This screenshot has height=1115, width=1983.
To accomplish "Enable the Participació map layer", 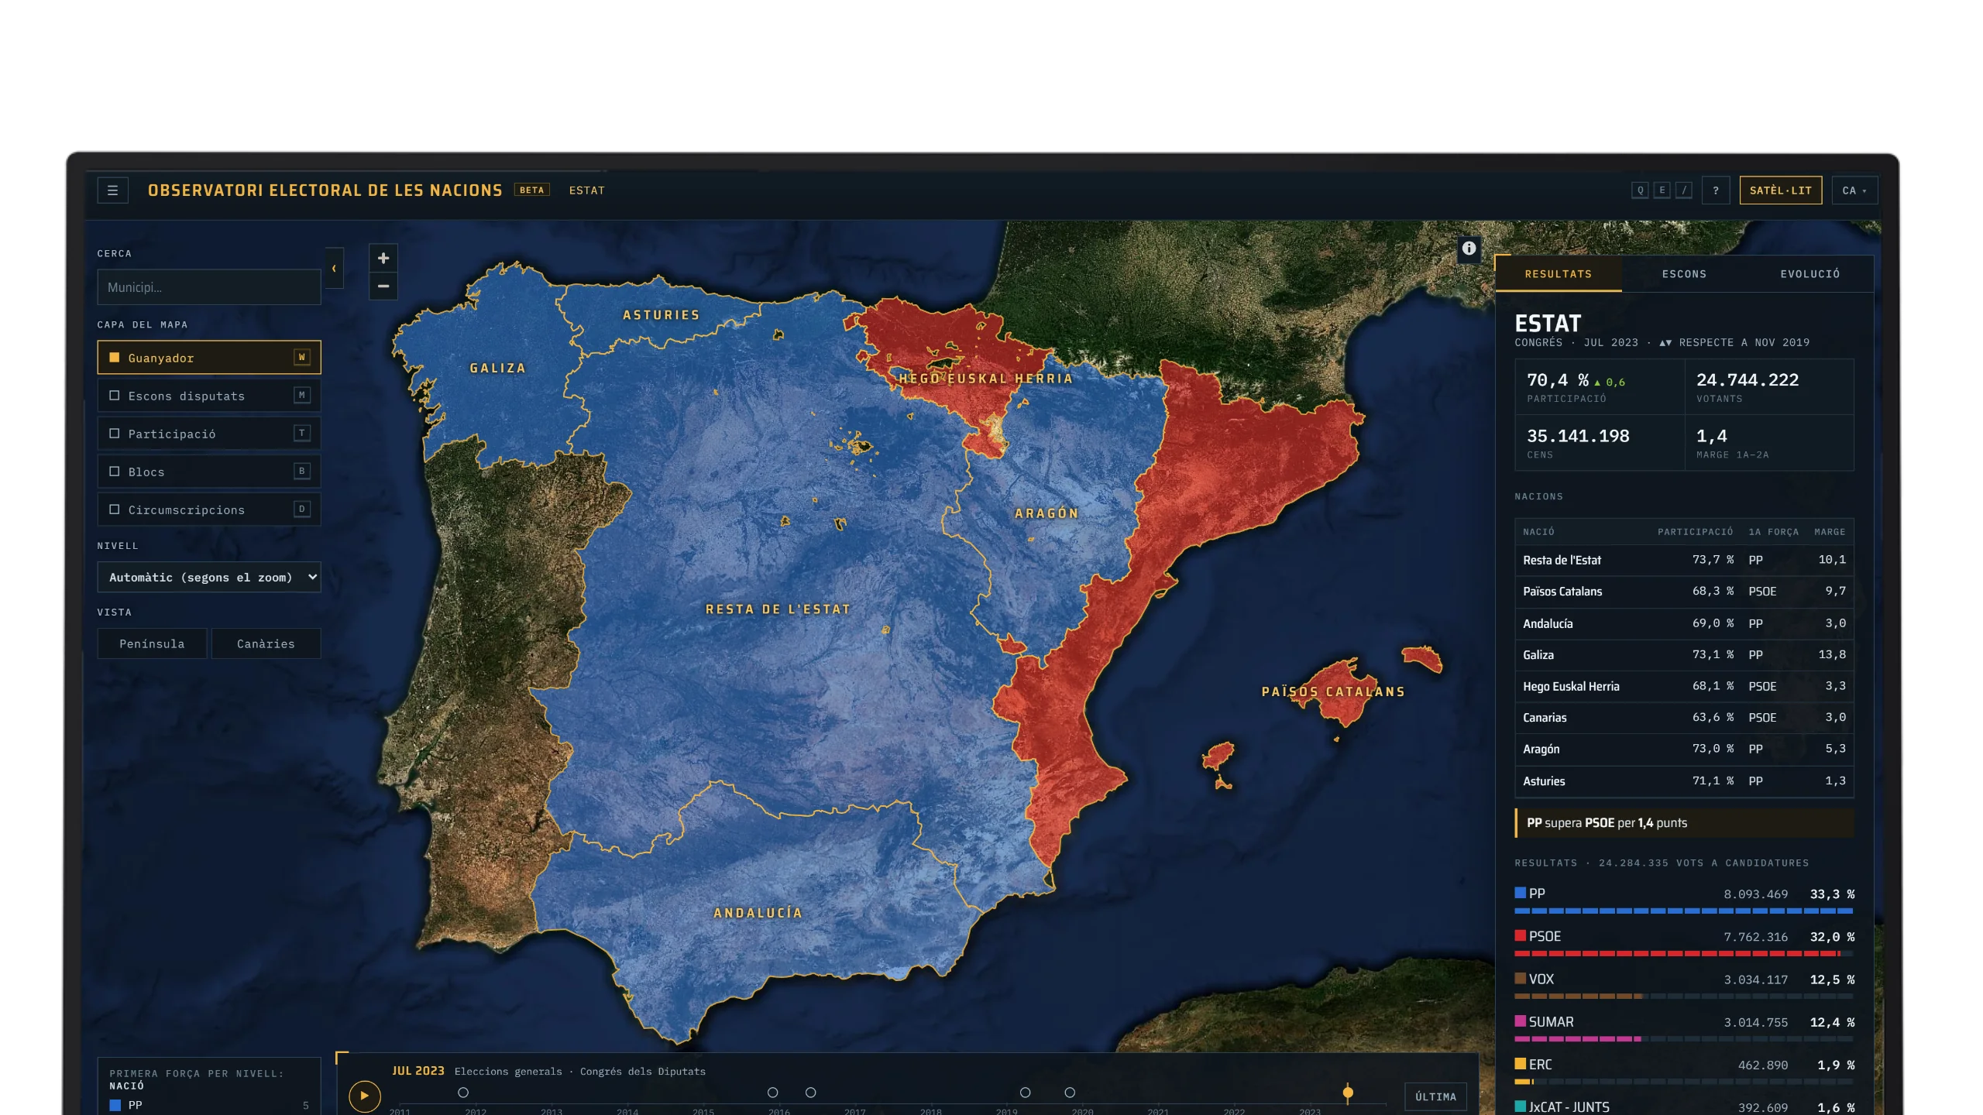I will point(209,434).
